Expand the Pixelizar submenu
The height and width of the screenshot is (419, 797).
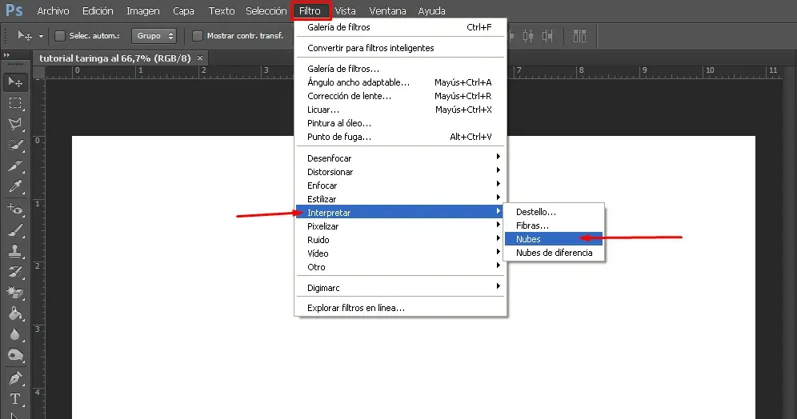498,225
